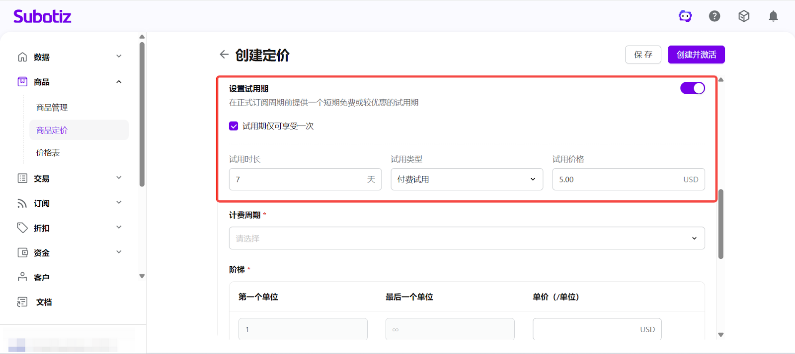The height and width of the screenshot is (354, 795).
Task: Uncheck 试用期仅可享受一次 checkbox
Action: tap(234, 126)
